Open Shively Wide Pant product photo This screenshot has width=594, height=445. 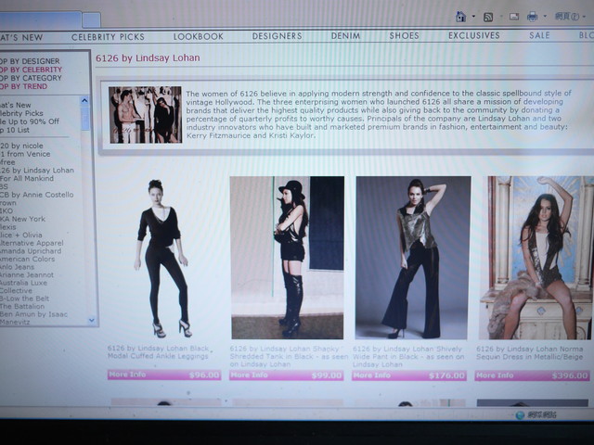(412, 258)
